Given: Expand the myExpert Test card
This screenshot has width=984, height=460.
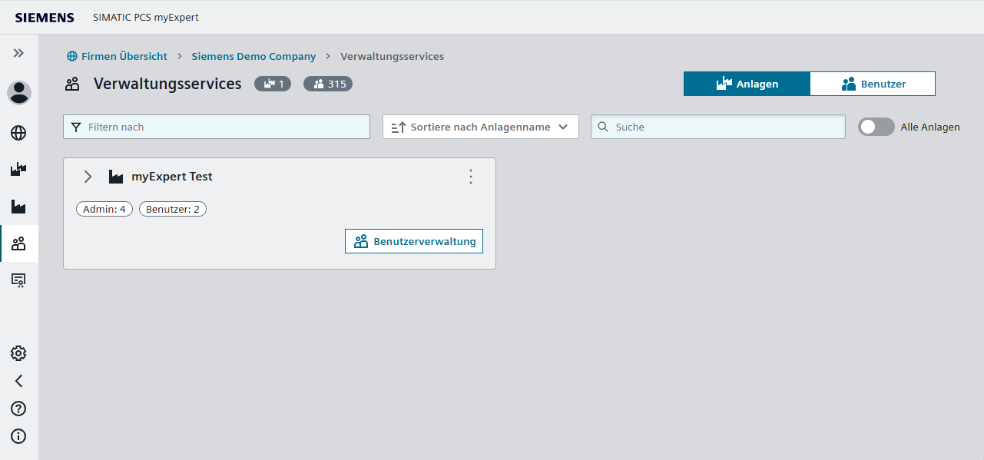Looking at the screenshot, I should click(88, 177).
